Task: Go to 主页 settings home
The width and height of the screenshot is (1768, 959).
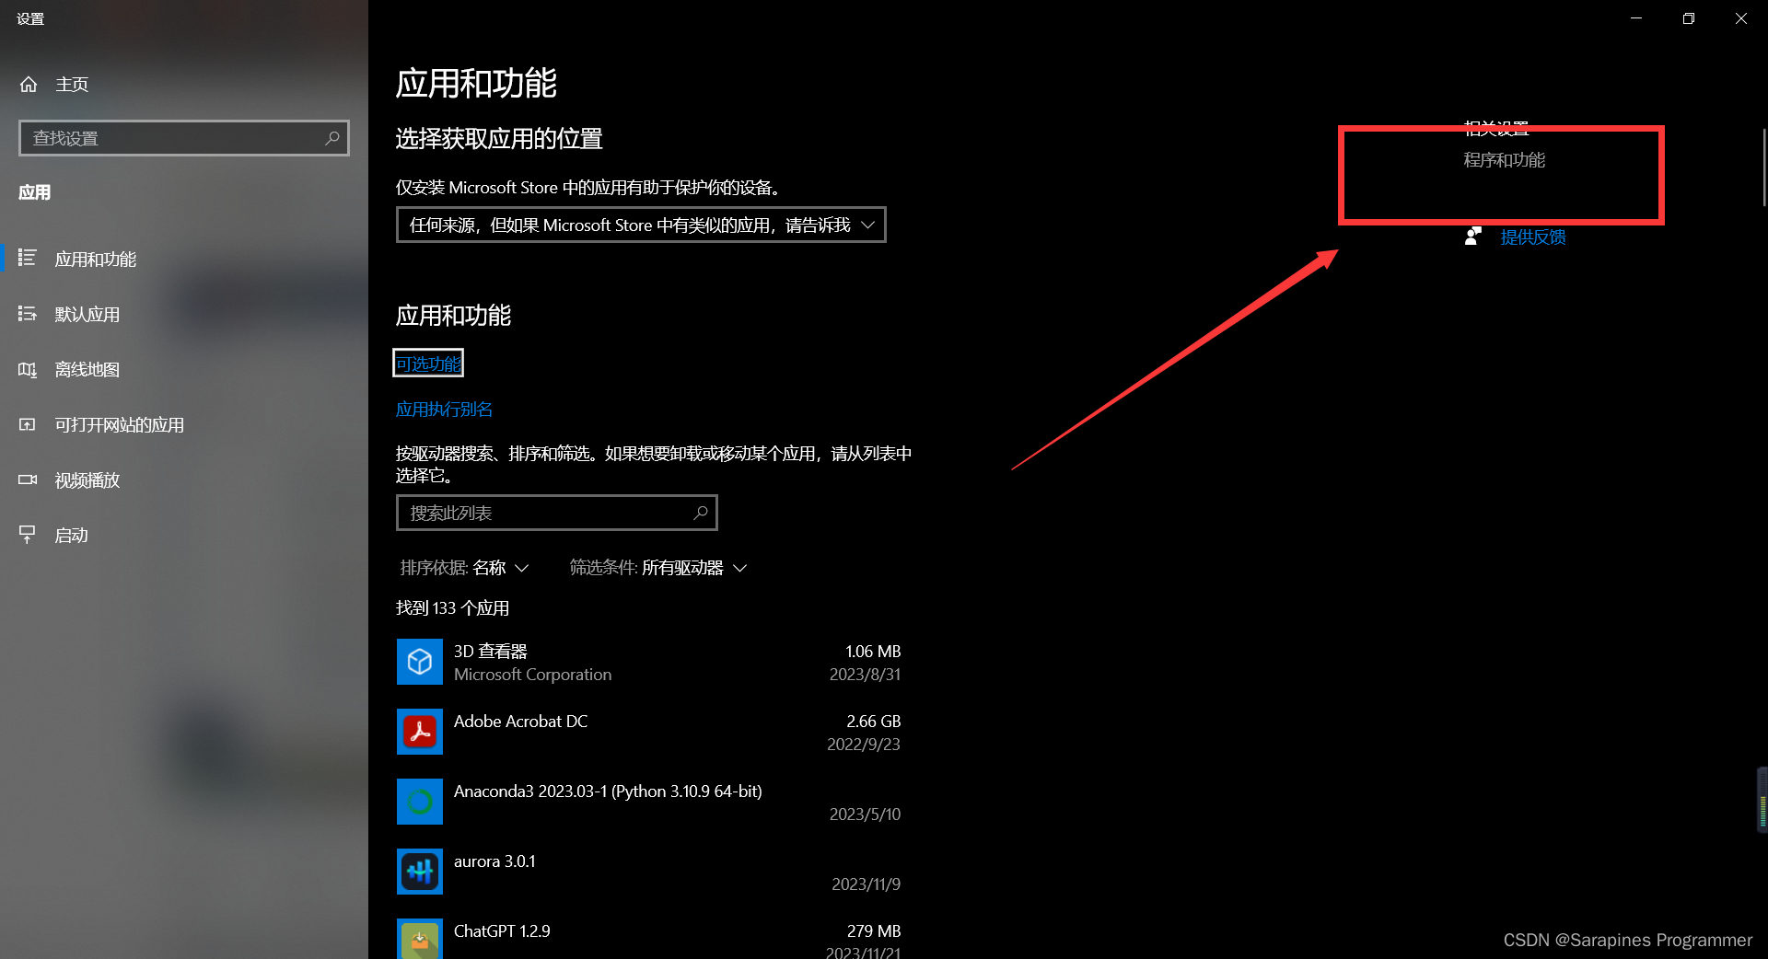Action: click(x=184, y=85)
